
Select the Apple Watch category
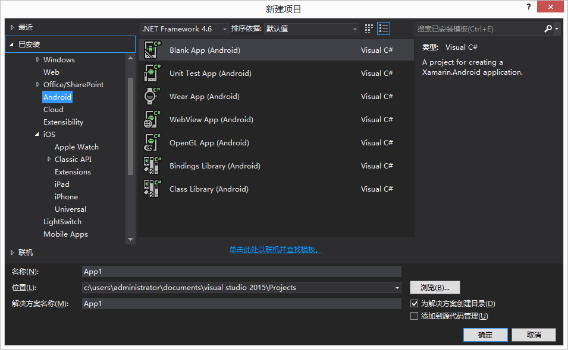tap(77, 147)
